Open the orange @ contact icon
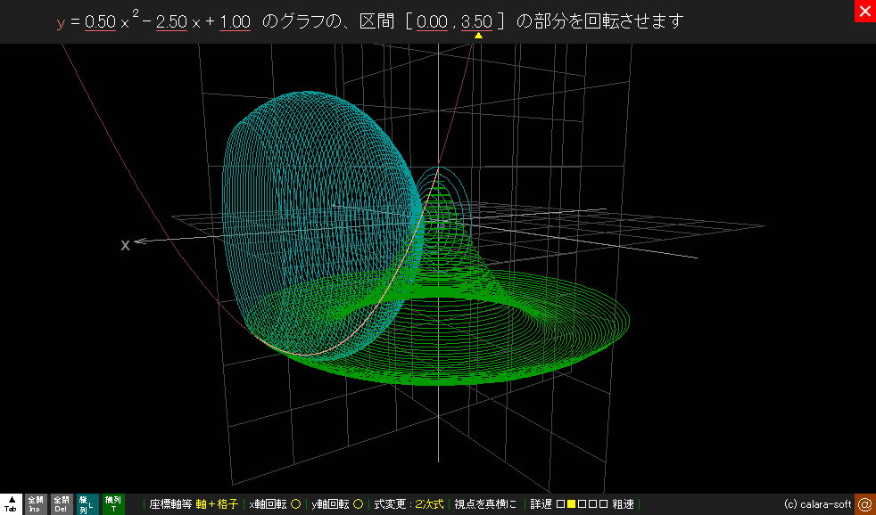876x515 pixels. 864,504
